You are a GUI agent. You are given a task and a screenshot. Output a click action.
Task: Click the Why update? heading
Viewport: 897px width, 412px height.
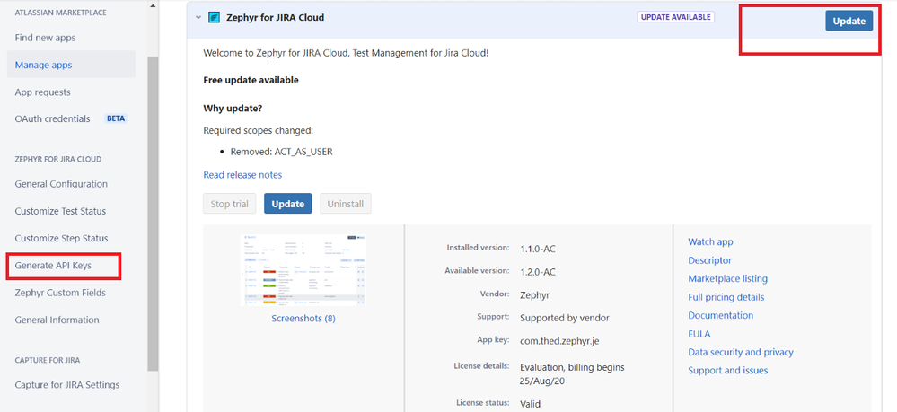click(x=233, y=108)
